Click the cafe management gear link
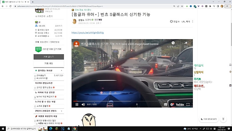The width and height of the screenshot is (232, 131). [40, 16]
